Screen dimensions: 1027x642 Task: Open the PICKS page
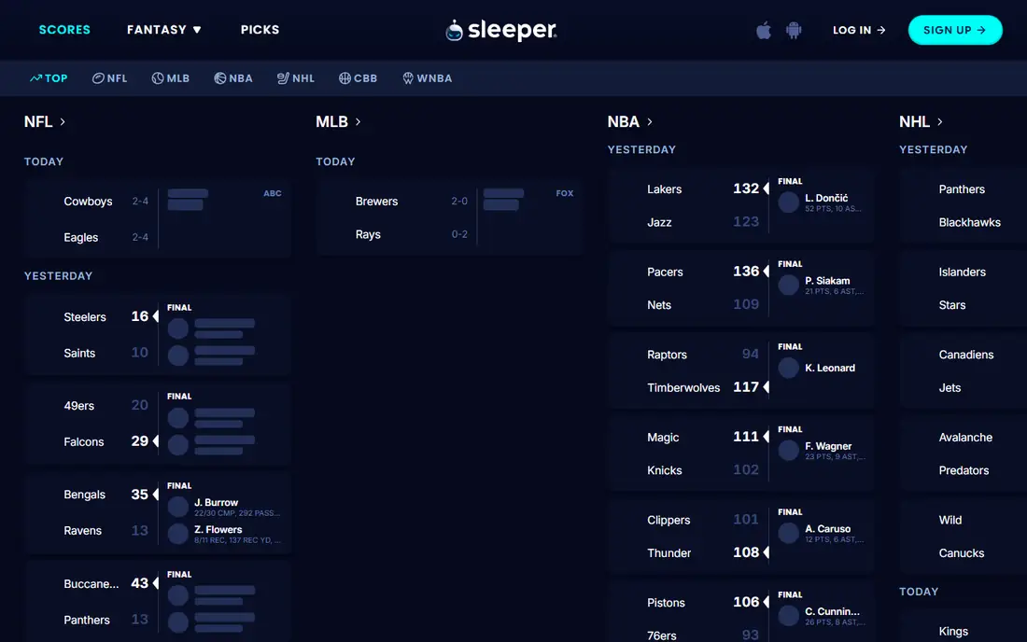[260, 30]
